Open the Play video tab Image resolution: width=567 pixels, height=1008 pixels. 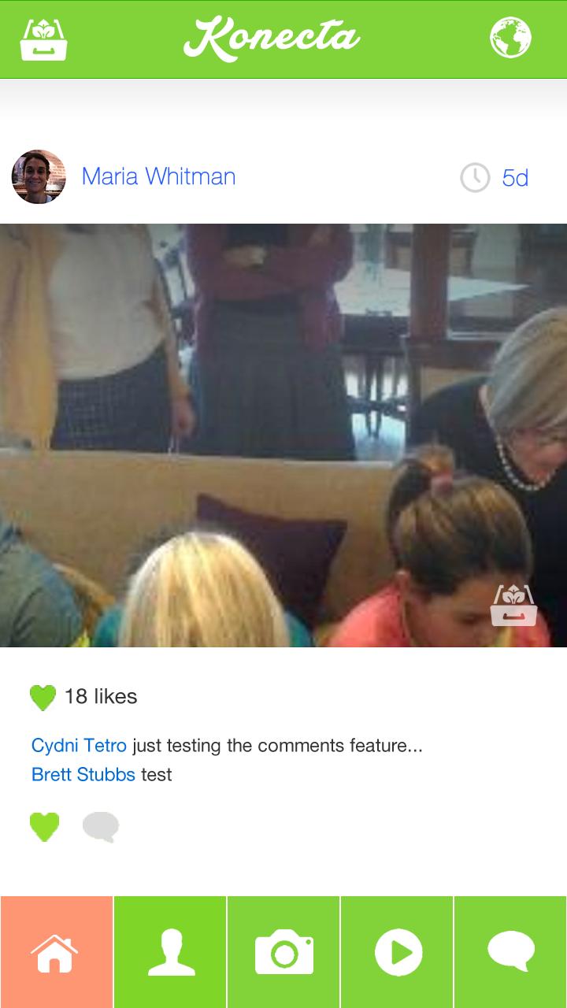click(x=397, y=952)
